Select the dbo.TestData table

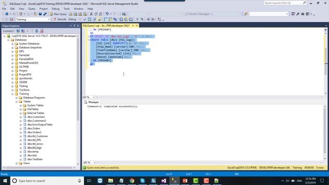coord(35,159)
